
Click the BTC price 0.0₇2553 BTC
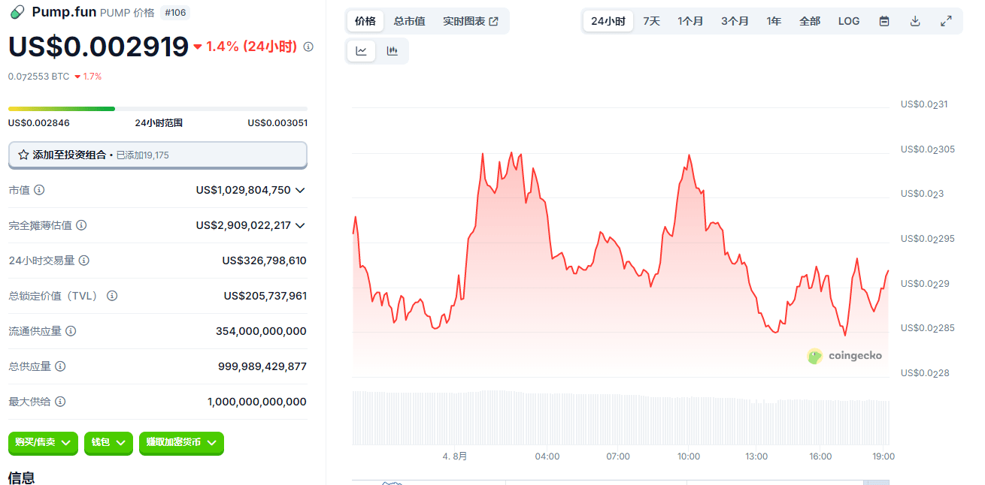[x=38, y=77]
